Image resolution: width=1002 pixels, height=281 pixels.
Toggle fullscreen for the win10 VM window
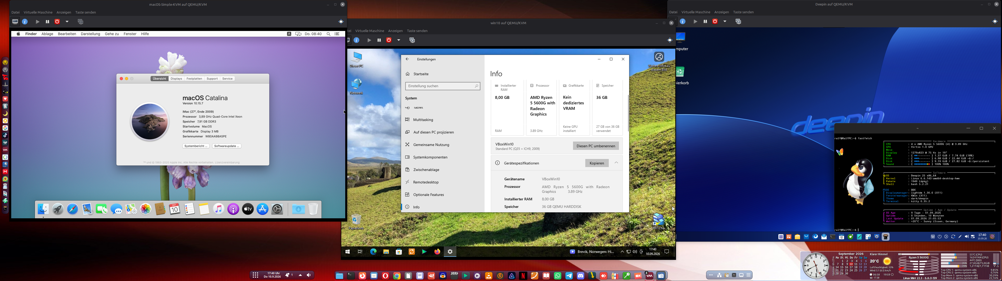pyautogui.click(x=669, y=40)
